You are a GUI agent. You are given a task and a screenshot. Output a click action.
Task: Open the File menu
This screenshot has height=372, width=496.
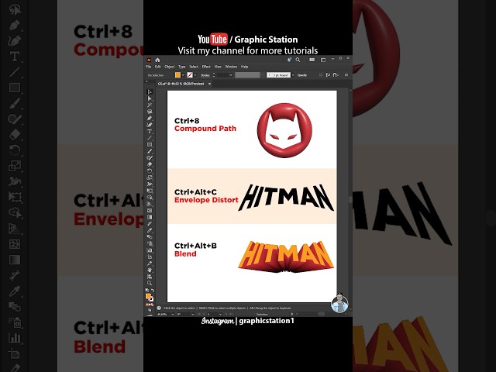pyautogui.click(x=148, y=67)
